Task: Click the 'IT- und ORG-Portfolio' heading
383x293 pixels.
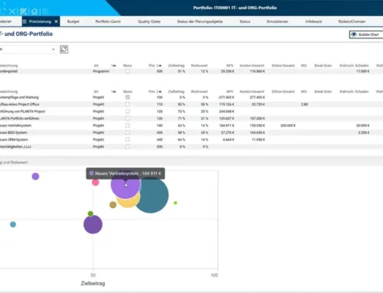Action: click(26, 34)
